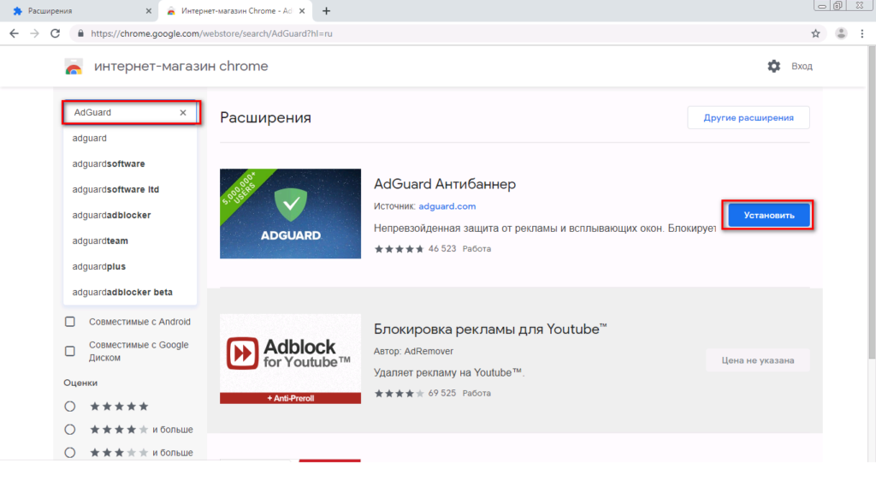Viewport: 876px width, 493px height.
Task: Go back with the browser back arrow
Action: pos(14,33)
